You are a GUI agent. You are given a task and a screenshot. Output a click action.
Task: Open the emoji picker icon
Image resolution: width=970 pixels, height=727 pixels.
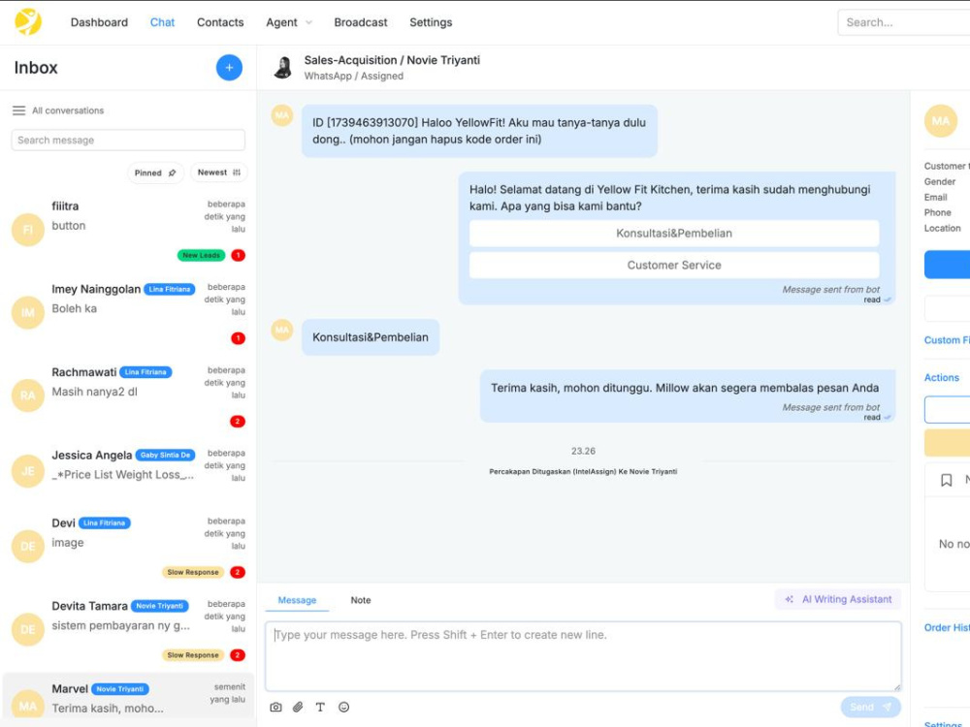[x=344, y=708]
